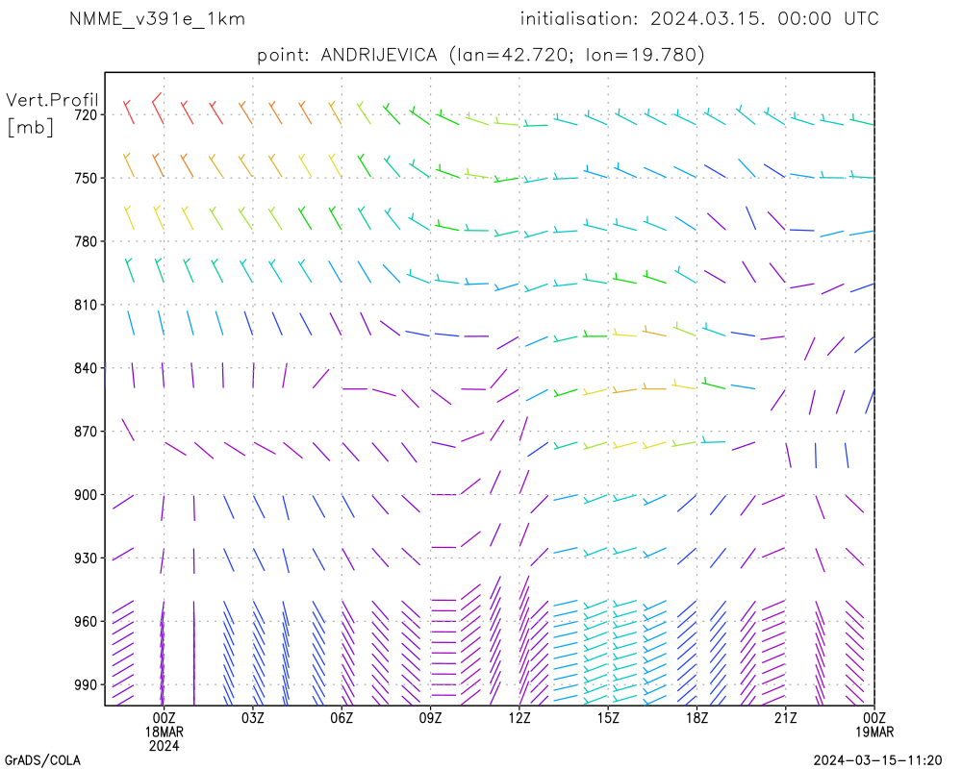Click the 12Z time axis label
The height and width of the screenshot is (769, 962).
point(519,718)
